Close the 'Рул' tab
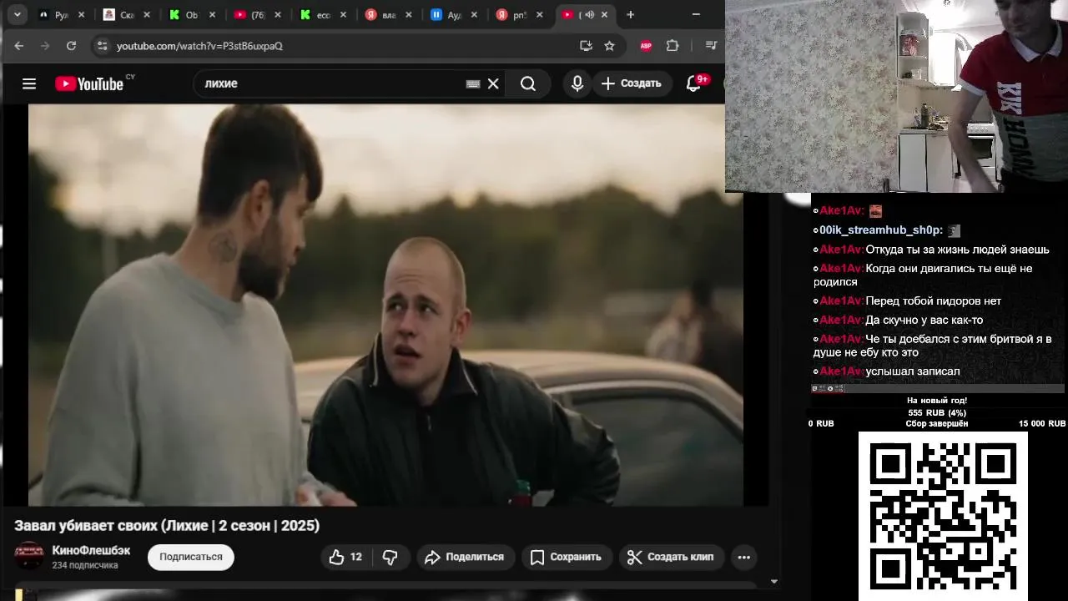The width and height of the screenshot is (1068, 601). tap(81, 15)
